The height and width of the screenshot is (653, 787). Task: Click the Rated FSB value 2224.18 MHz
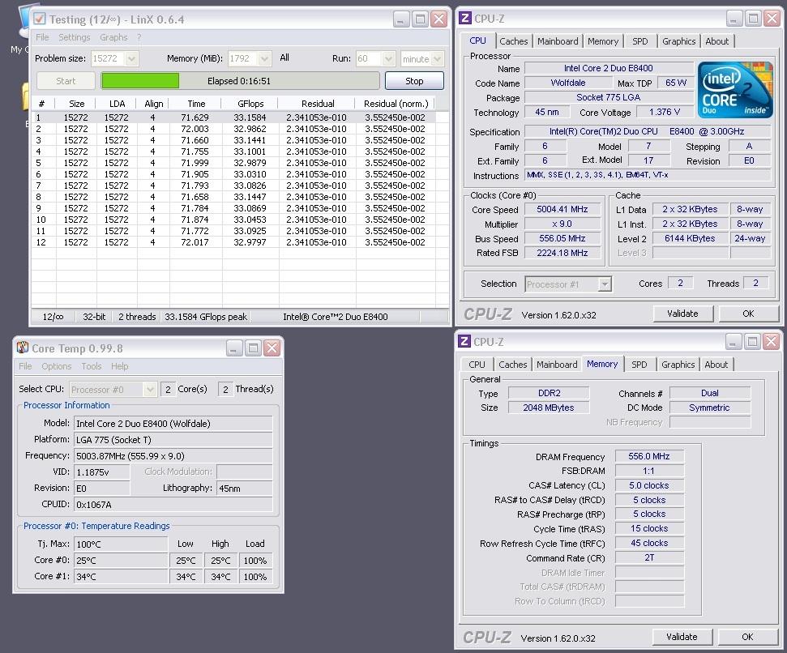[x=562, y=253]
